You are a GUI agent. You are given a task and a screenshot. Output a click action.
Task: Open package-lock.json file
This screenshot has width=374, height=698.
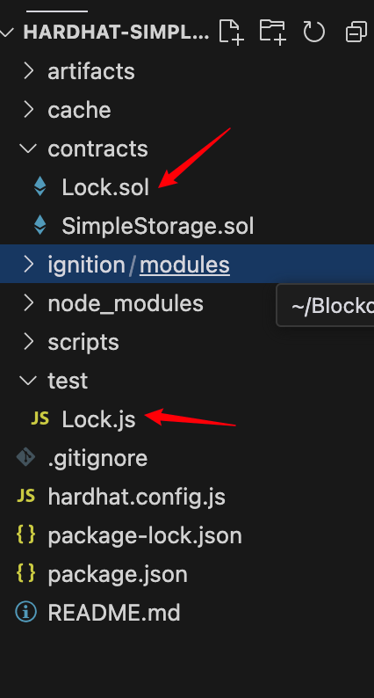click(x=145, y=535)
